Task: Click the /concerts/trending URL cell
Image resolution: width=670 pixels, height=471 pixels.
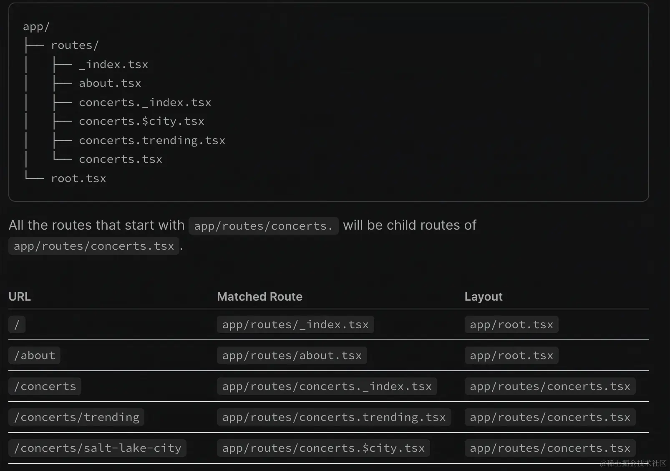Action: [x=76, y=417]
